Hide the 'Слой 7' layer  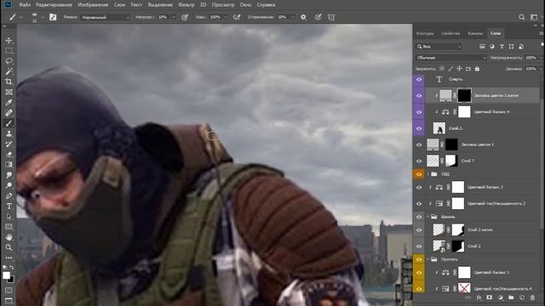(419, 161)
